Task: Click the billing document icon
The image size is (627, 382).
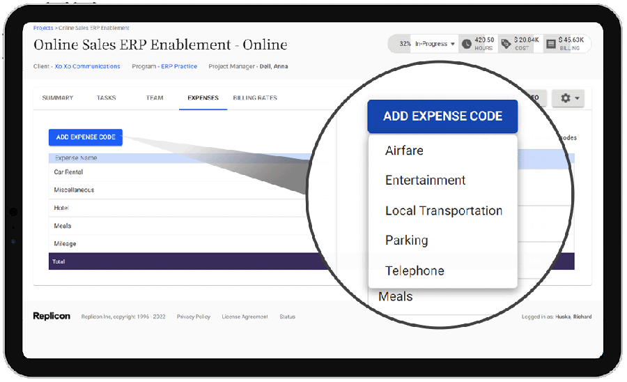Action: pyautogui.click(x=551, y=44)
